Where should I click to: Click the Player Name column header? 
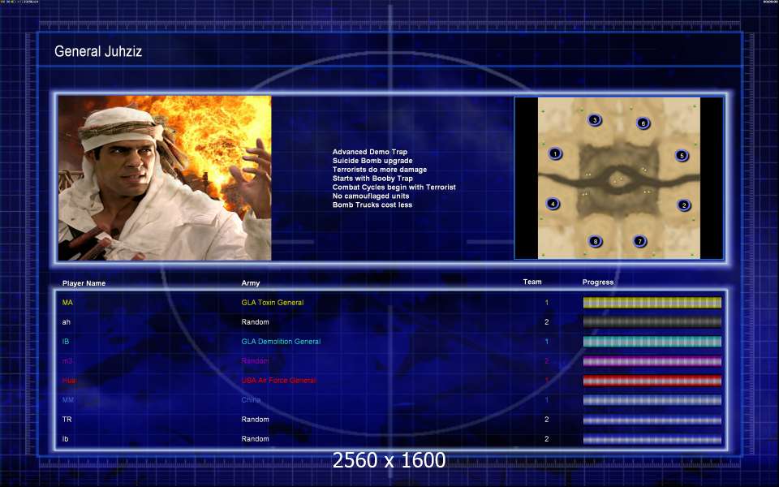84,283
